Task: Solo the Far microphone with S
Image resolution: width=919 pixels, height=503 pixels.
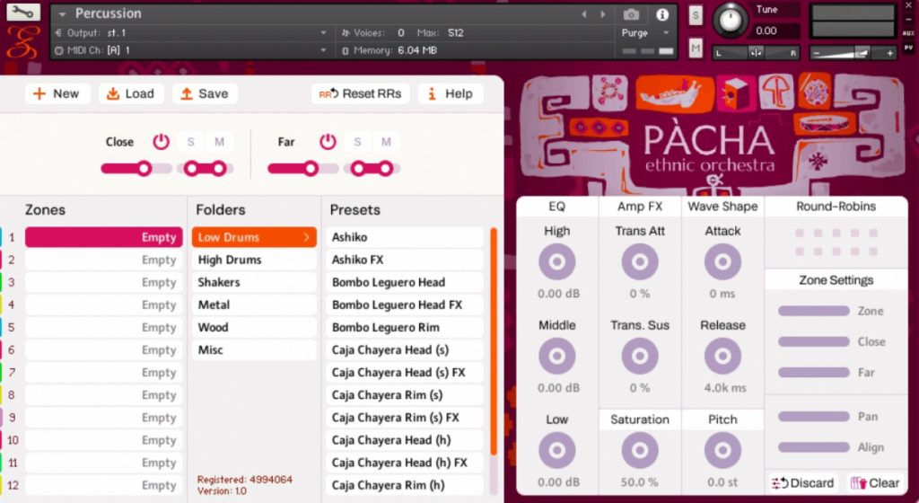Action: [357, 142]
